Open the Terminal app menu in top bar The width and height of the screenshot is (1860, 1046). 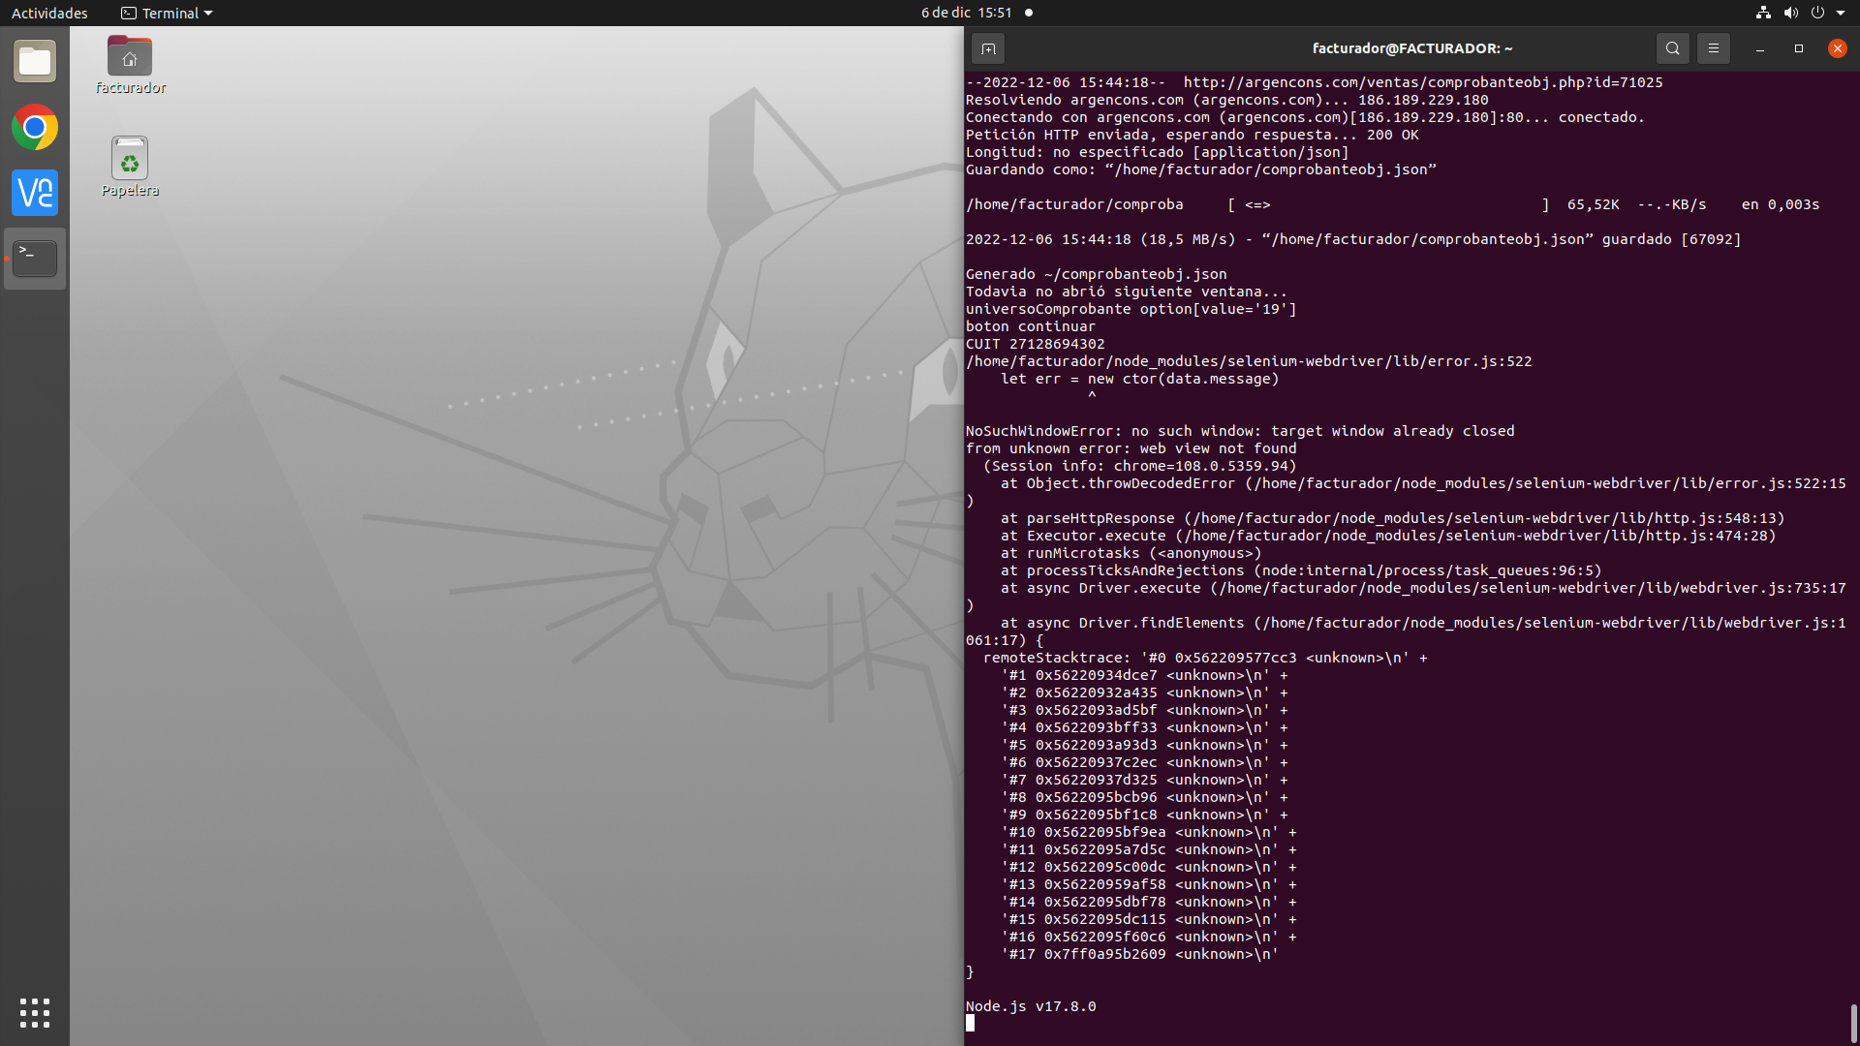tap(167, 13)
